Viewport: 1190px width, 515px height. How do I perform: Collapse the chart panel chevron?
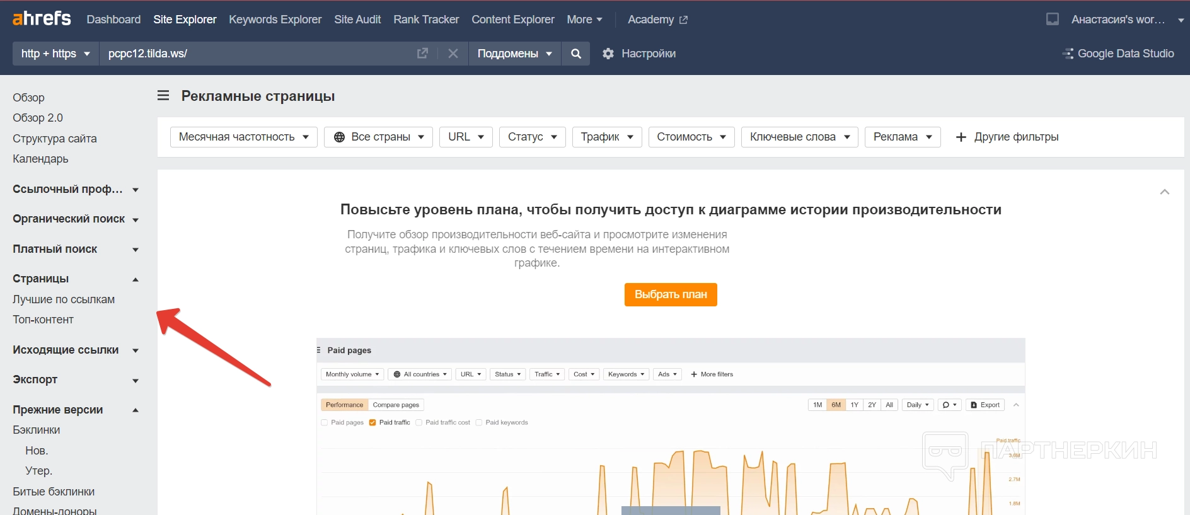pyautogui.click(x=1164, y=192)
